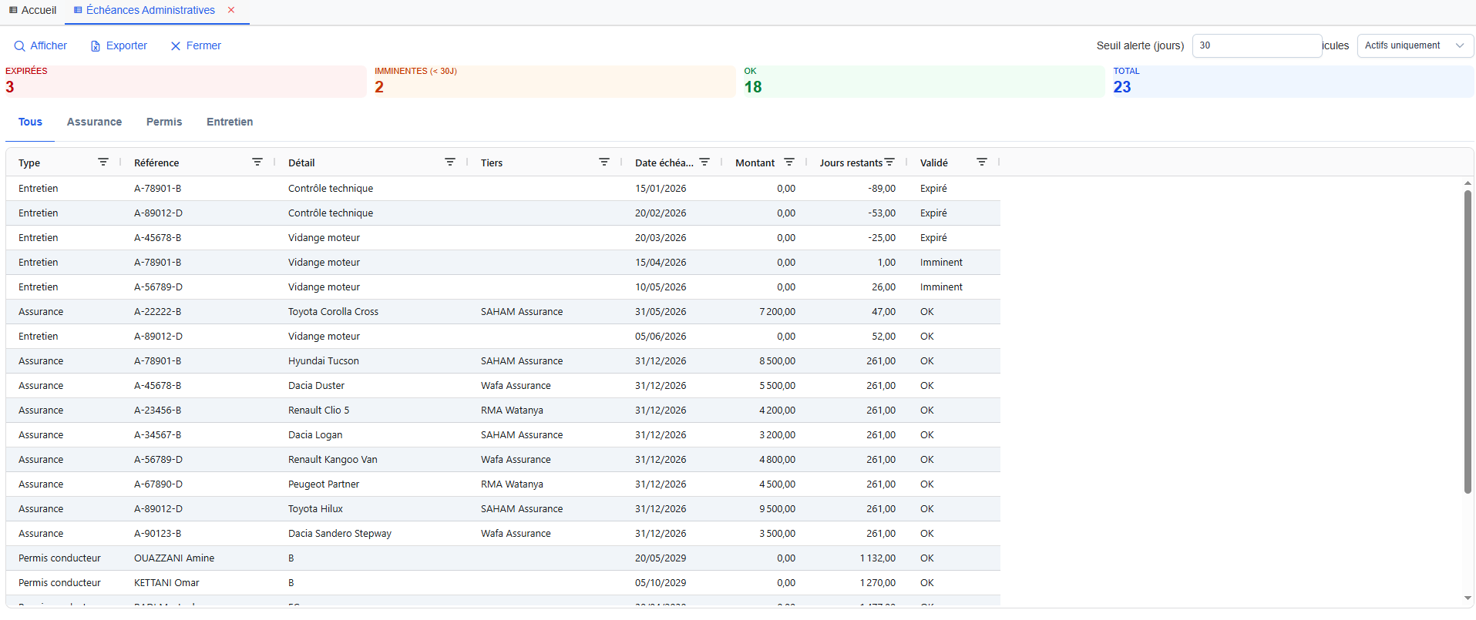The width and height of the screenshot is (1476, 620).
Task: Select the Permis tab
Action: click(x=164, y=122)
